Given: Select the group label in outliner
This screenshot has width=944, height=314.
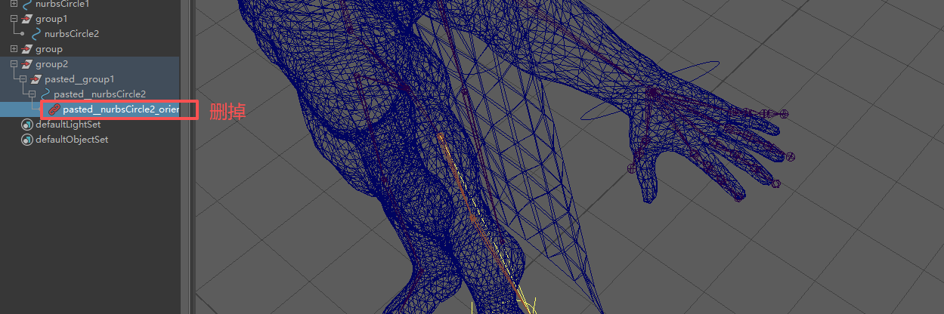Looking at the screenshot, I should tap(49, 49).
